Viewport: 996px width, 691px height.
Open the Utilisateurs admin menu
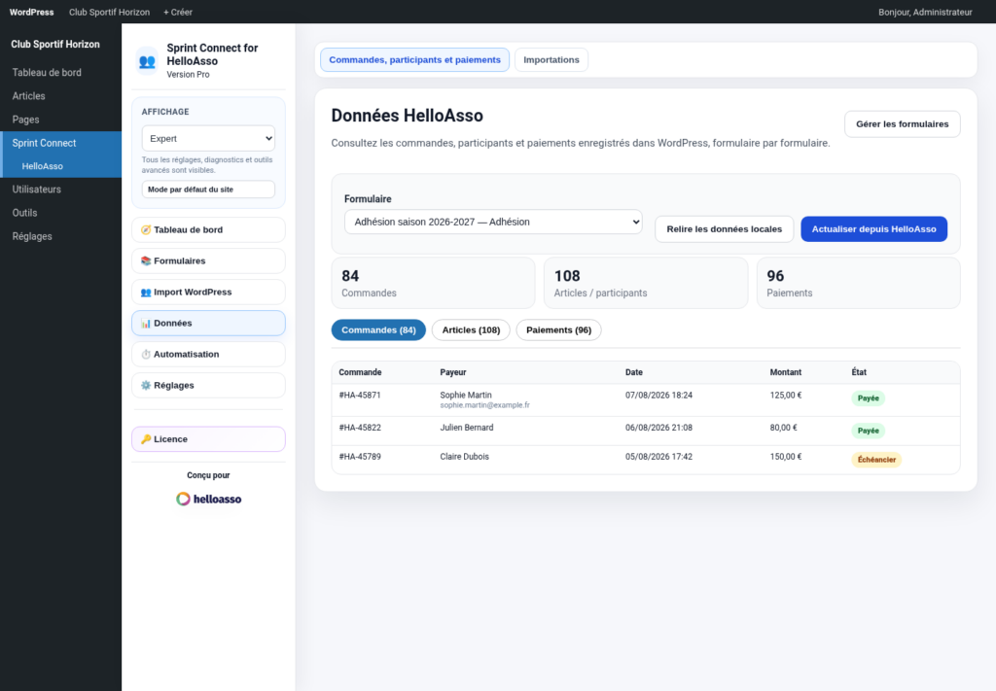tap(61, 190)
